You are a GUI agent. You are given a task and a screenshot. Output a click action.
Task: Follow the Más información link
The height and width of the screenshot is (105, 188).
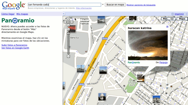84,8
